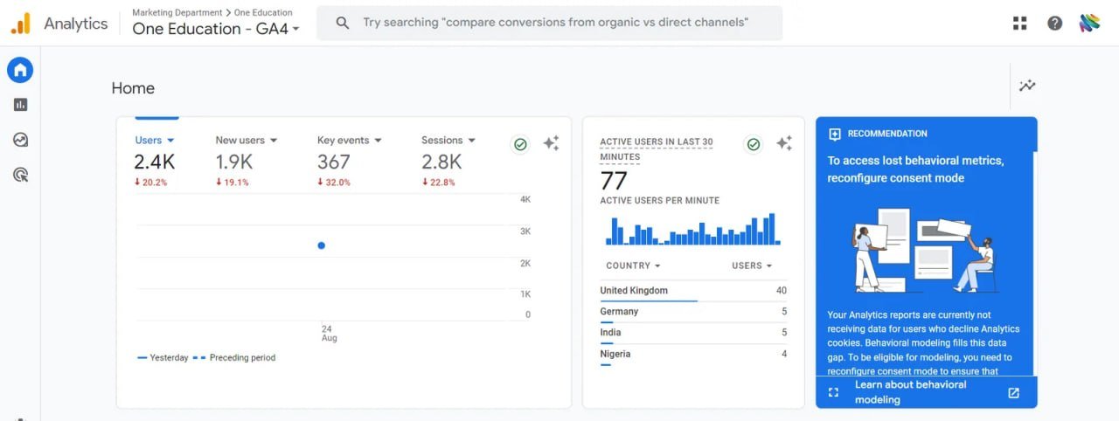Click the search magnifier icon
This screenshot has width=1119, height=421.
tap(343, 23)
